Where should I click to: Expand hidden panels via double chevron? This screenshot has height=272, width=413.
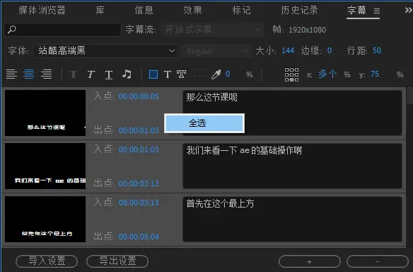click(409, 11)
